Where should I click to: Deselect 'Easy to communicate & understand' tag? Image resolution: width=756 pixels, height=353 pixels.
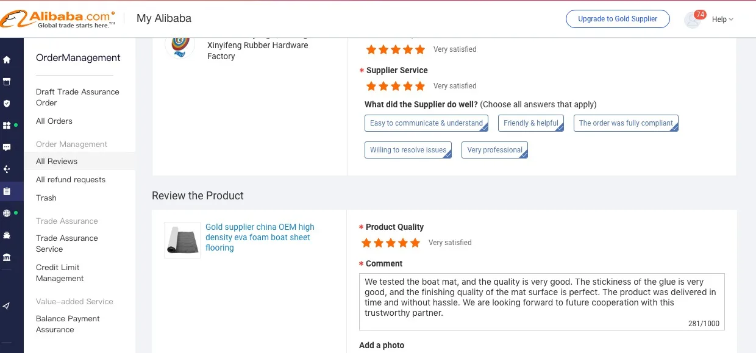[427, 123]
